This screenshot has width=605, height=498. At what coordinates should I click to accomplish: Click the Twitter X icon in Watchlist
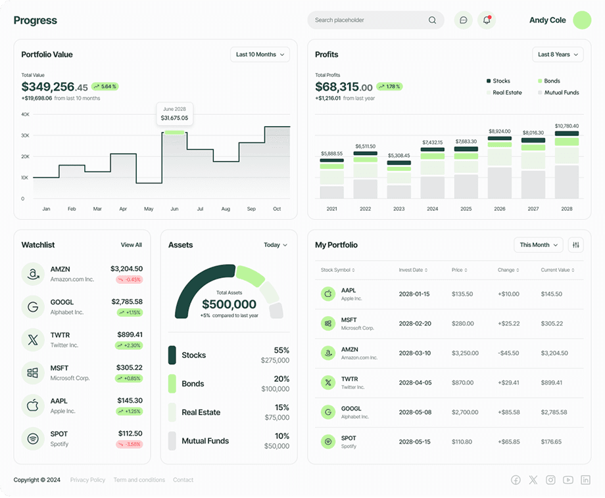(33, 340)
